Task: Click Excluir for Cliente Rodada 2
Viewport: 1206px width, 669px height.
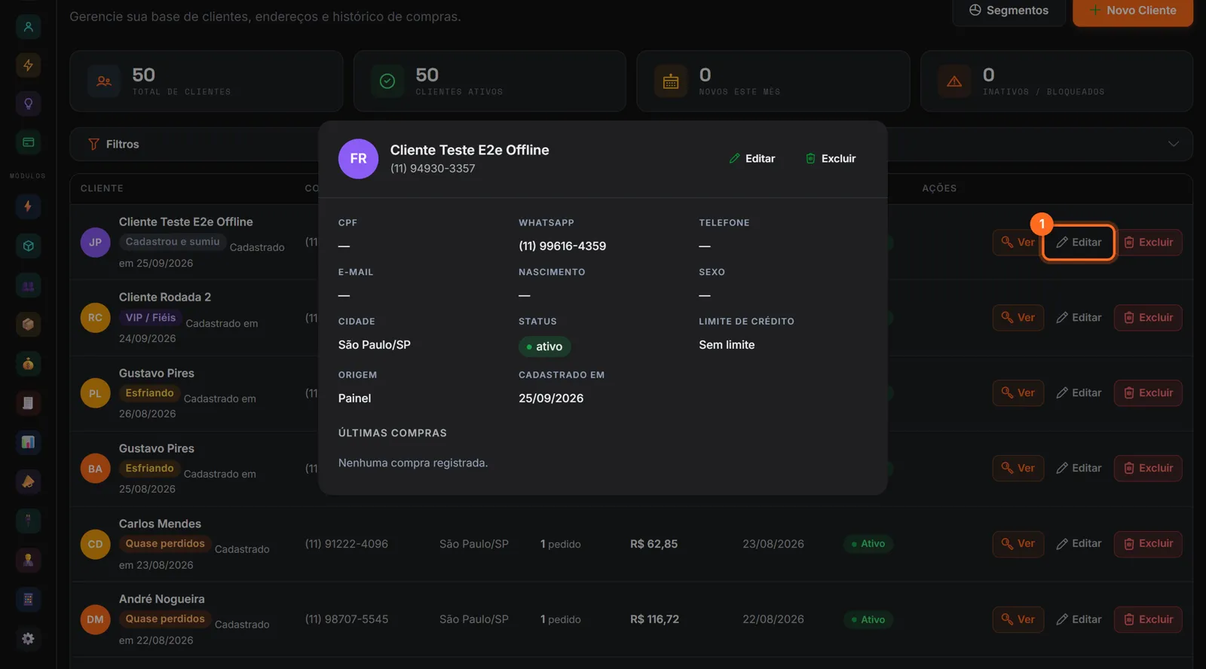Action: (1148, 318)
